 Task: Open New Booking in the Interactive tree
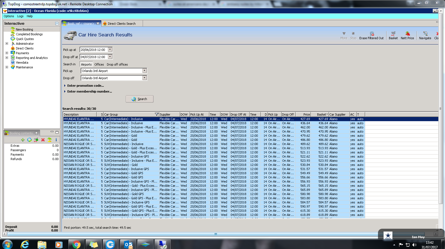(x=24, y=29)
